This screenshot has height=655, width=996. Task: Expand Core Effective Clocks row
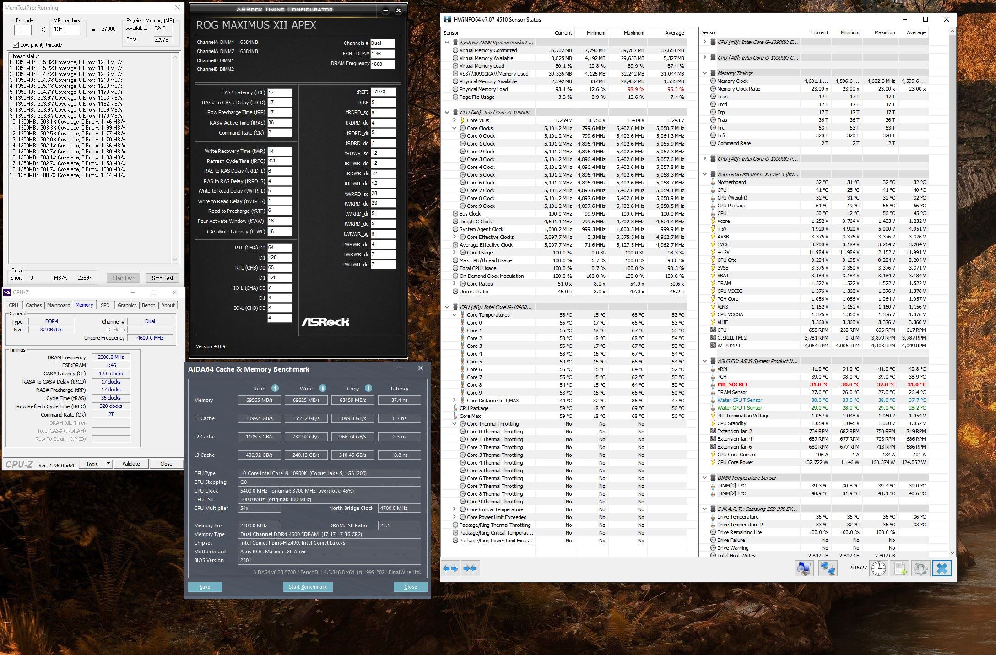pyautogui.click(x=454, y=237)
